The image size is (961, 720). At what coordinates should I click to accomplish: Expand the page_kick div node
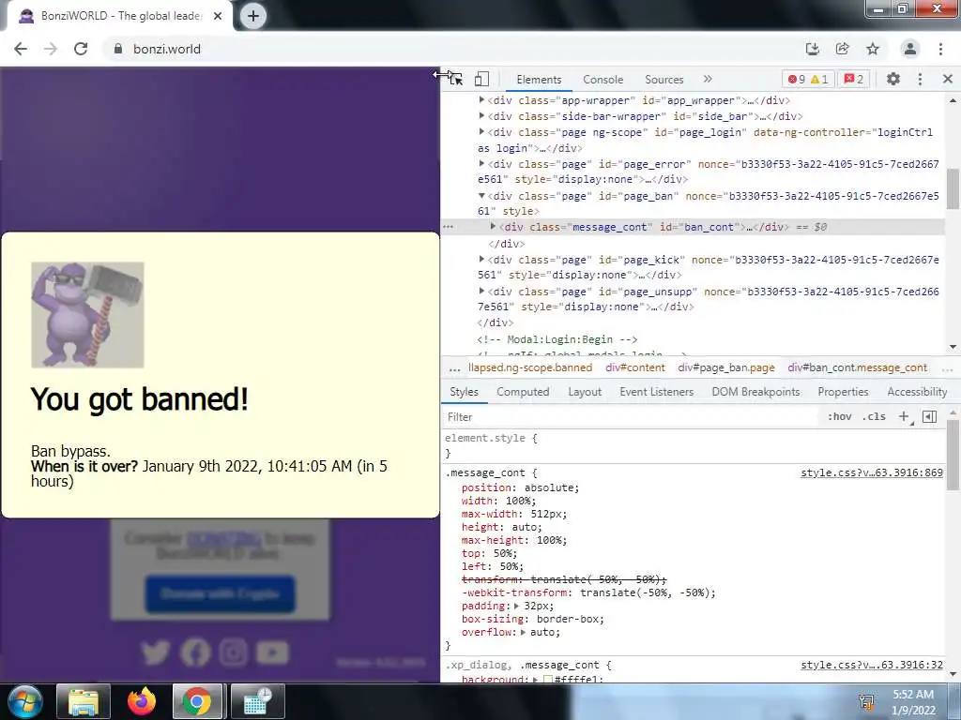point(481,259)
